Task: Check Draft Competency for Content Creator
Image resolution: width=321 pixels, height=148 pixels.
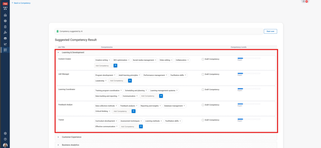Action: 203,59
